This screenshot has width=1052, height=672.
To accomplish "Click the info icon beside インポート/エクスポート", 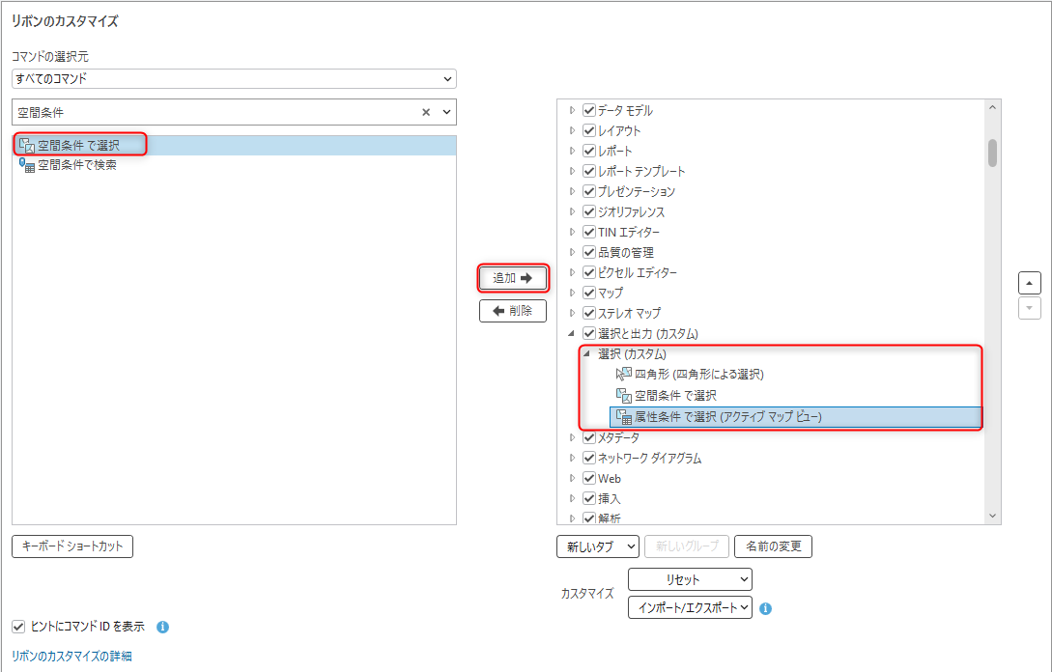I will tap(765, 608).
